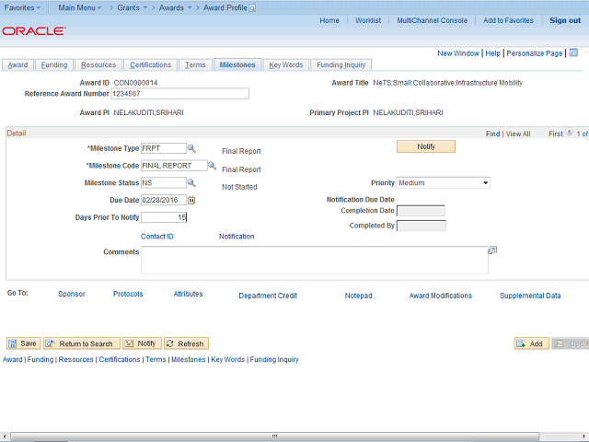Screen dimensions: 589x442
Task: Open Milestone Status lookup magnifier
Action: coord(191,183)
